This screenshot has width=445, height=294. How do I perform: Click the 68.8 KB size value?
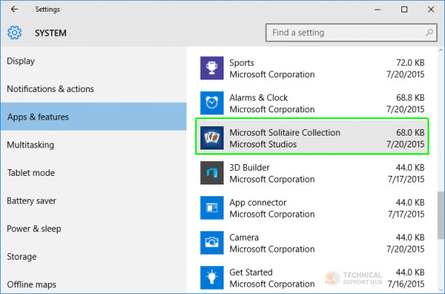[x=410, y=98]
